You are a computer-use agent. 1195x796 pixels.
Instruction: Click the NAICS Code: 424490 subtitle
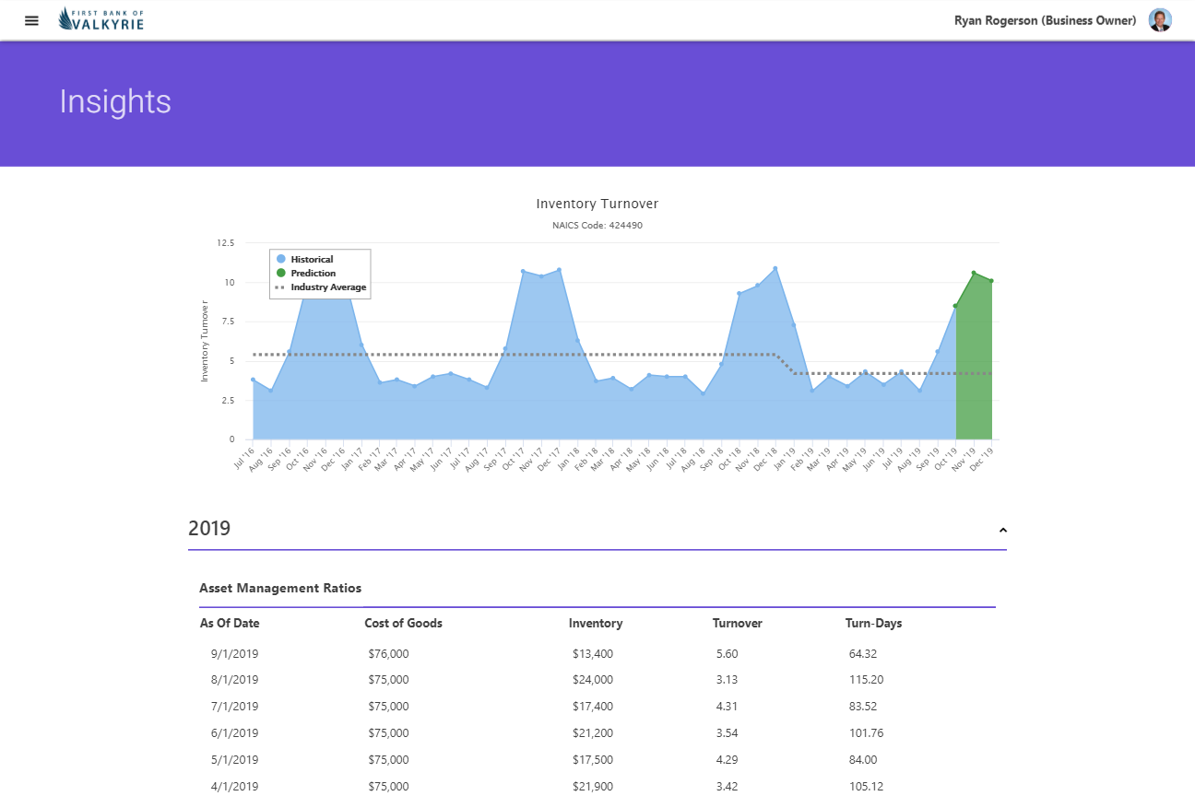(x=597, y=225)
